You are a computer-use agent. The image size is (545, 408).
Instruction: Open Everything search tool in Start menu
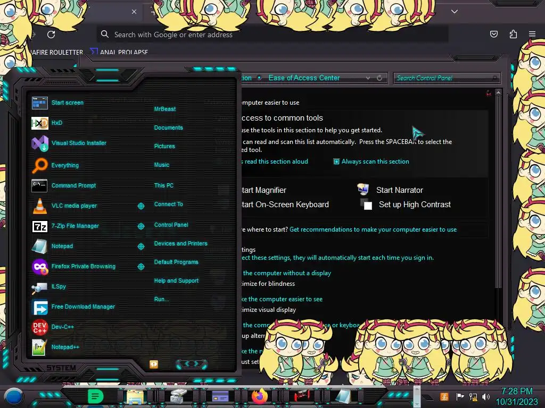click(55, 166)
